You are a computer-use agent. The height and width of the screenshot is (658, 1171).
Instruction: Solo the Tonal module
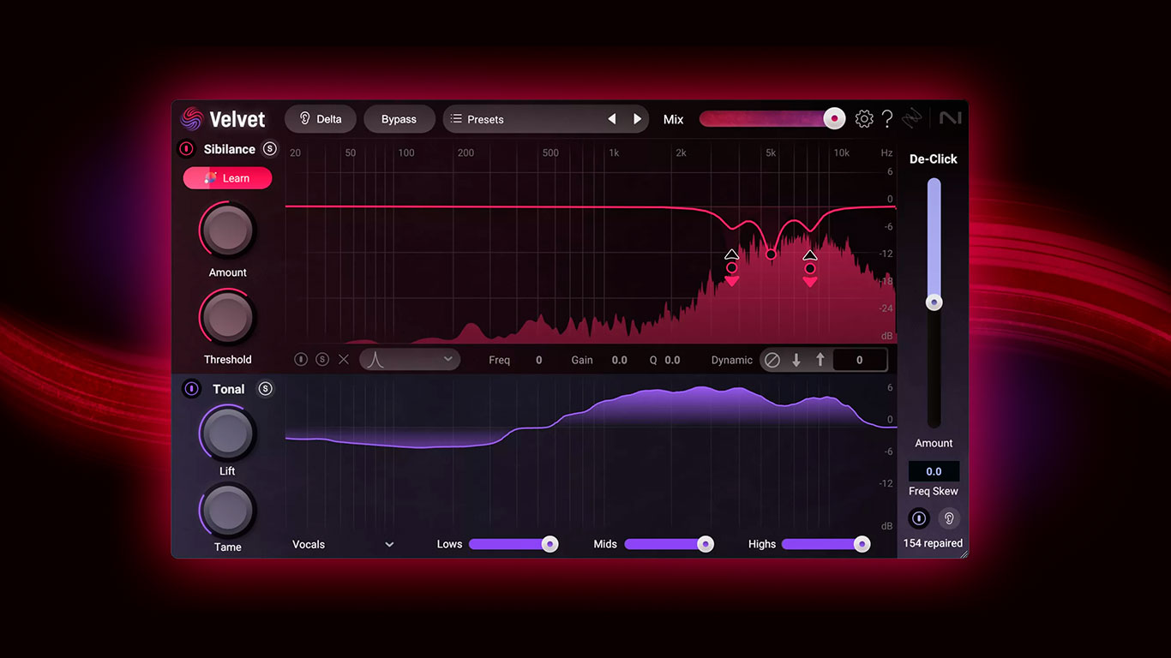pyautogui.click(x=266, y=389)
